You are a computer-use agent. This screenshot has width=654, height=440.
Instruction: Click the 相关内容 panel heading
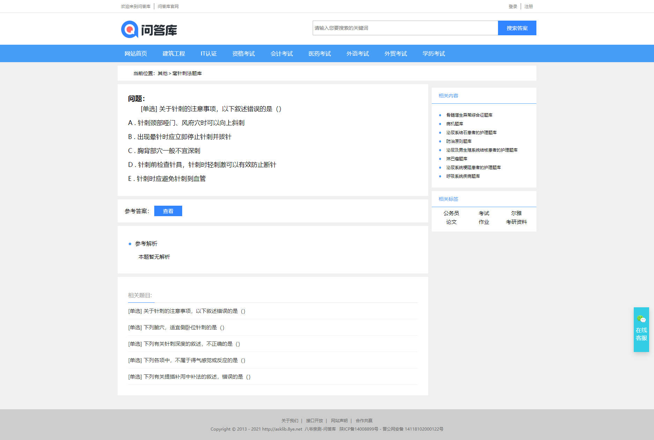[448, 96]
